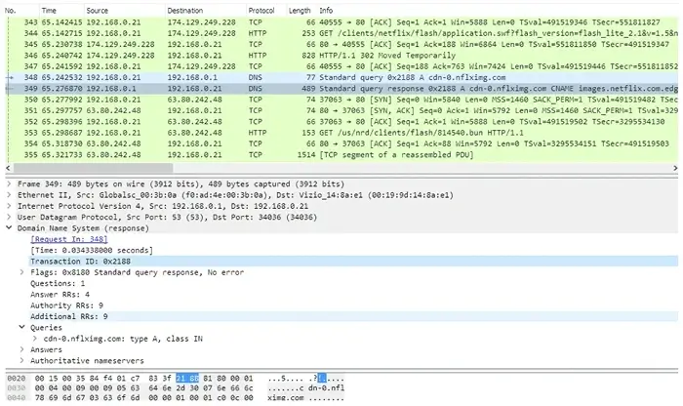Select packet 345 in the list
Screen dimensions: 683x406
(341, 45)
